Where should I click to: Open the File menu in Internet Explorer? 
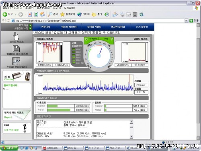(6, 8)
